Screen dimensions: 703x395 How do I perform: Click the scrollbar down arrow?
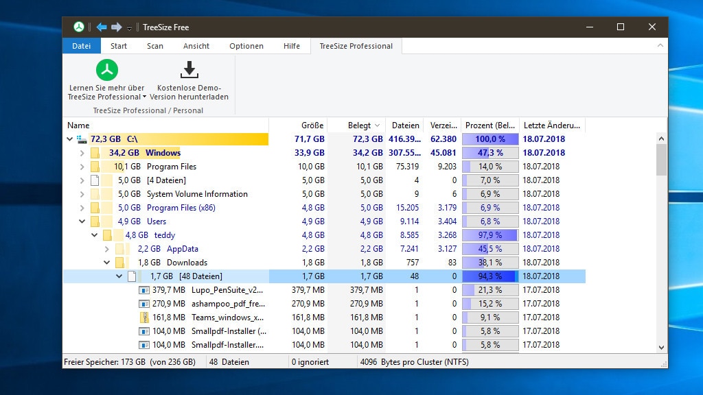[x=661, y=348]
